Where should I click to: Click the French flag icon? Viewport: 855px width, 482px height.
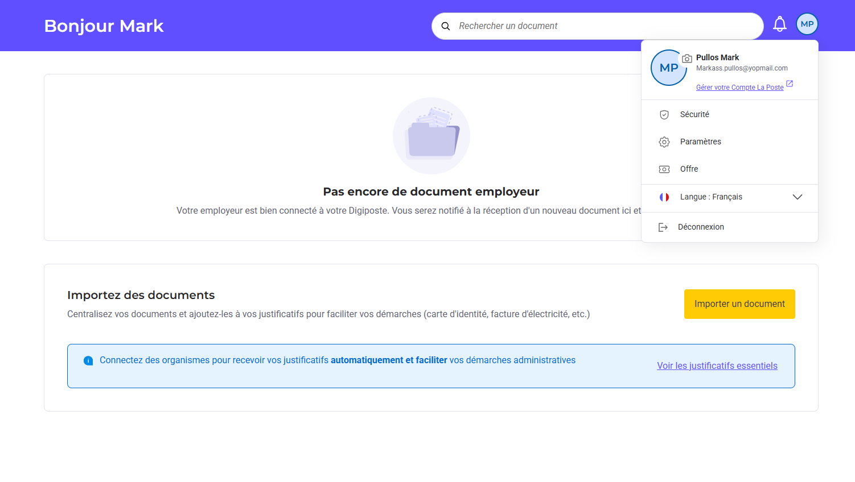(x=664, y=197)
